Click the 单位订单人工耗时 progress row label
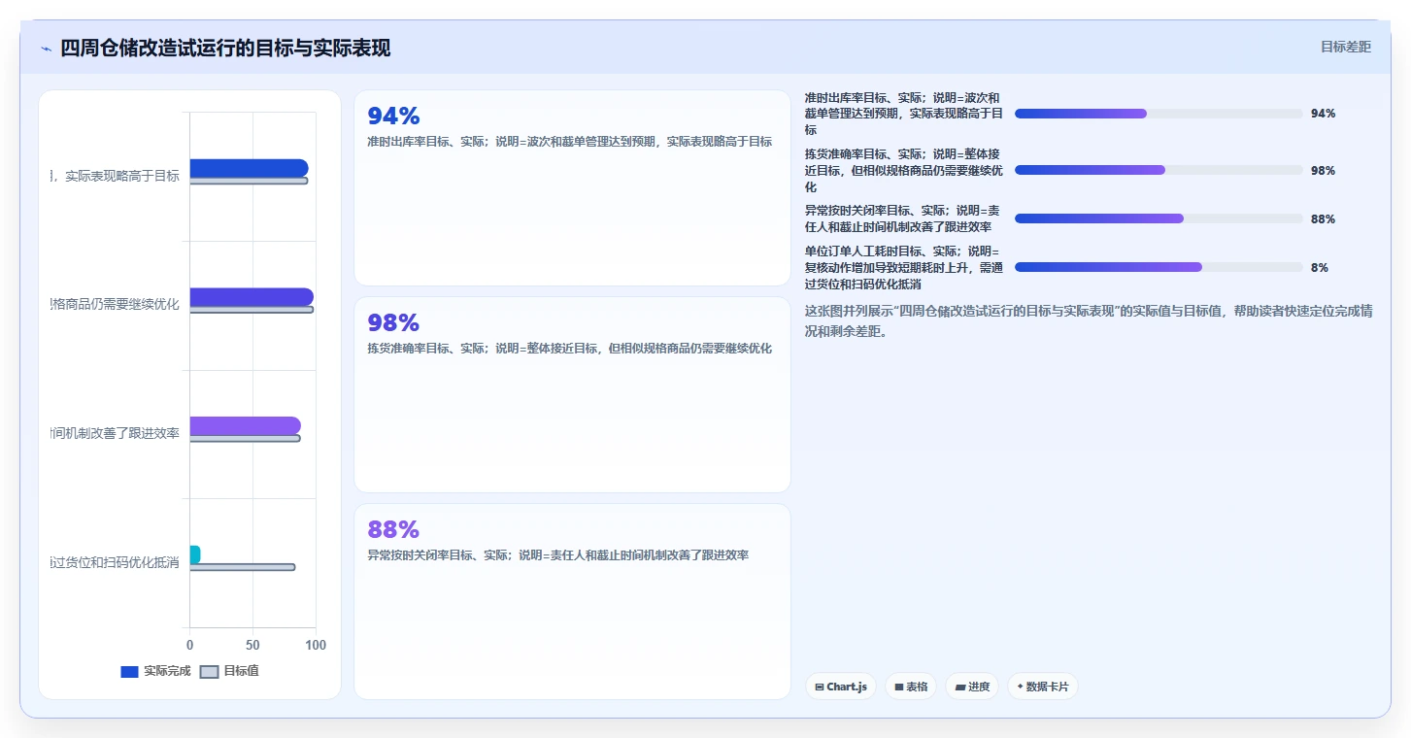 pyautogui.click(x=904, y=267)
